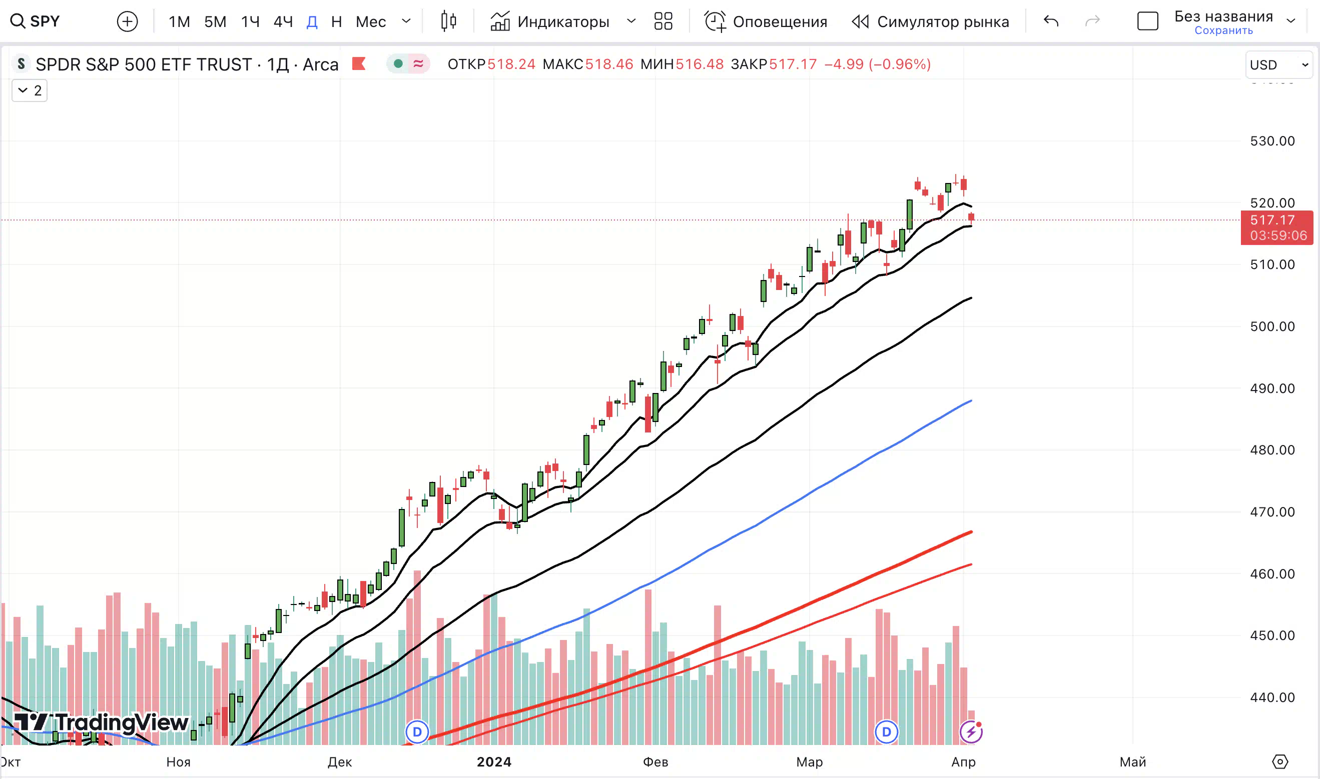
Task: Click the pink data-mode wave indicator
Action: pyautogui.click(x=419, y=63)
